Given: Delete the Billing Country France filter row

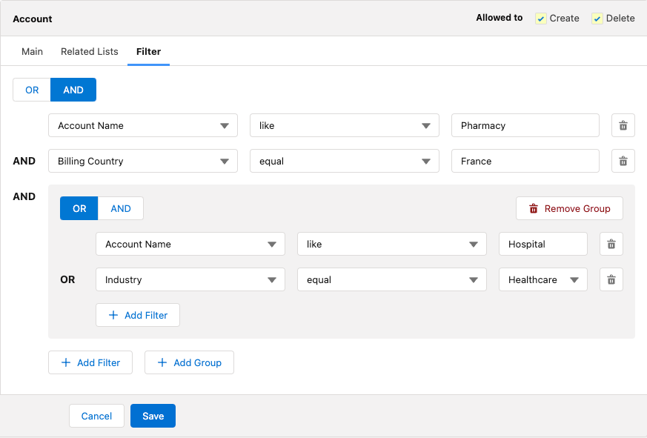Looking at the screenshot, I should point(623,161).
